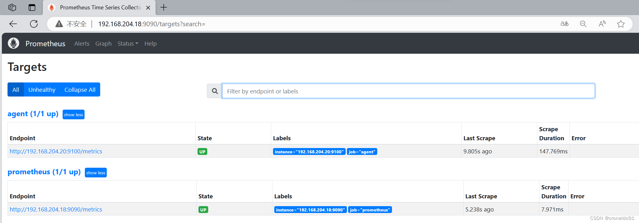
Task: Click the search magnifier beside the filter field
Action: (215, 91)
